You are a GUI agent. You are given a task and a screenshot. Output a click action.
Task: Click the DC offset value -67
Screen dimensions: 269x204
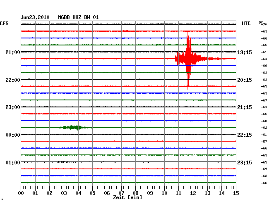264,100
